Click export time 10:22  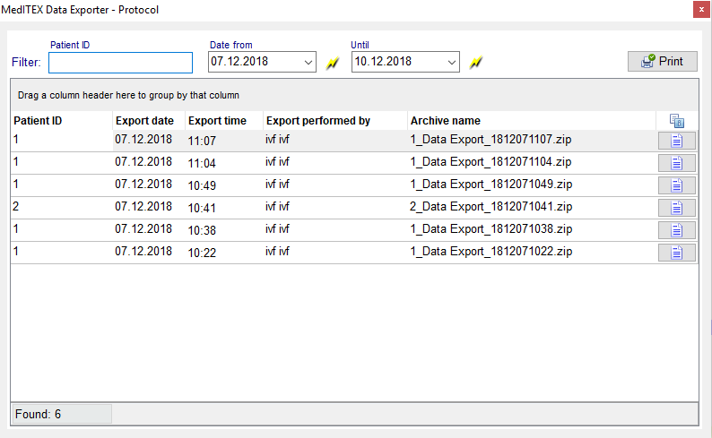(x=202, y=253)
